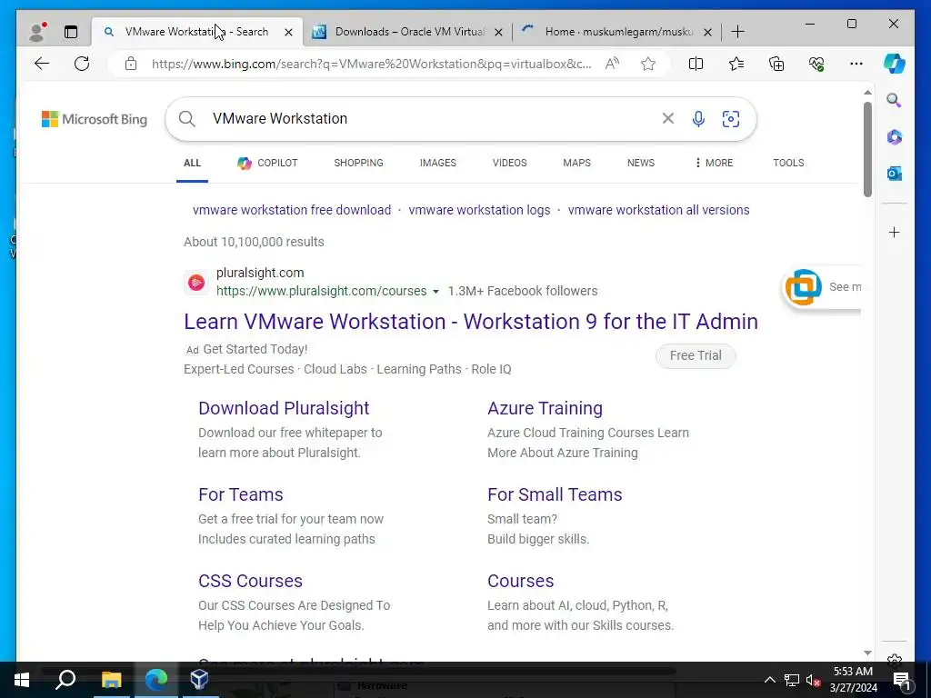The height and width of the screenshot is (698, 931).
Task: Click the scrollbar down arrow
Action: coord(867,653)
